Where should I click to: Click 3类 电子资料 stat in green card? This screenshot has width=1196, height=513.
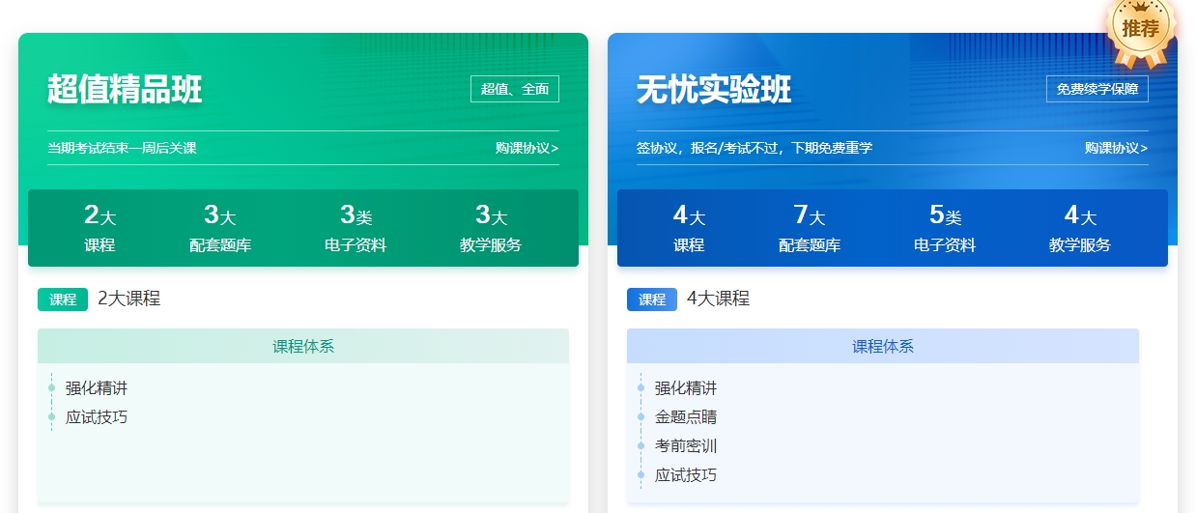(x=356, y=228)
